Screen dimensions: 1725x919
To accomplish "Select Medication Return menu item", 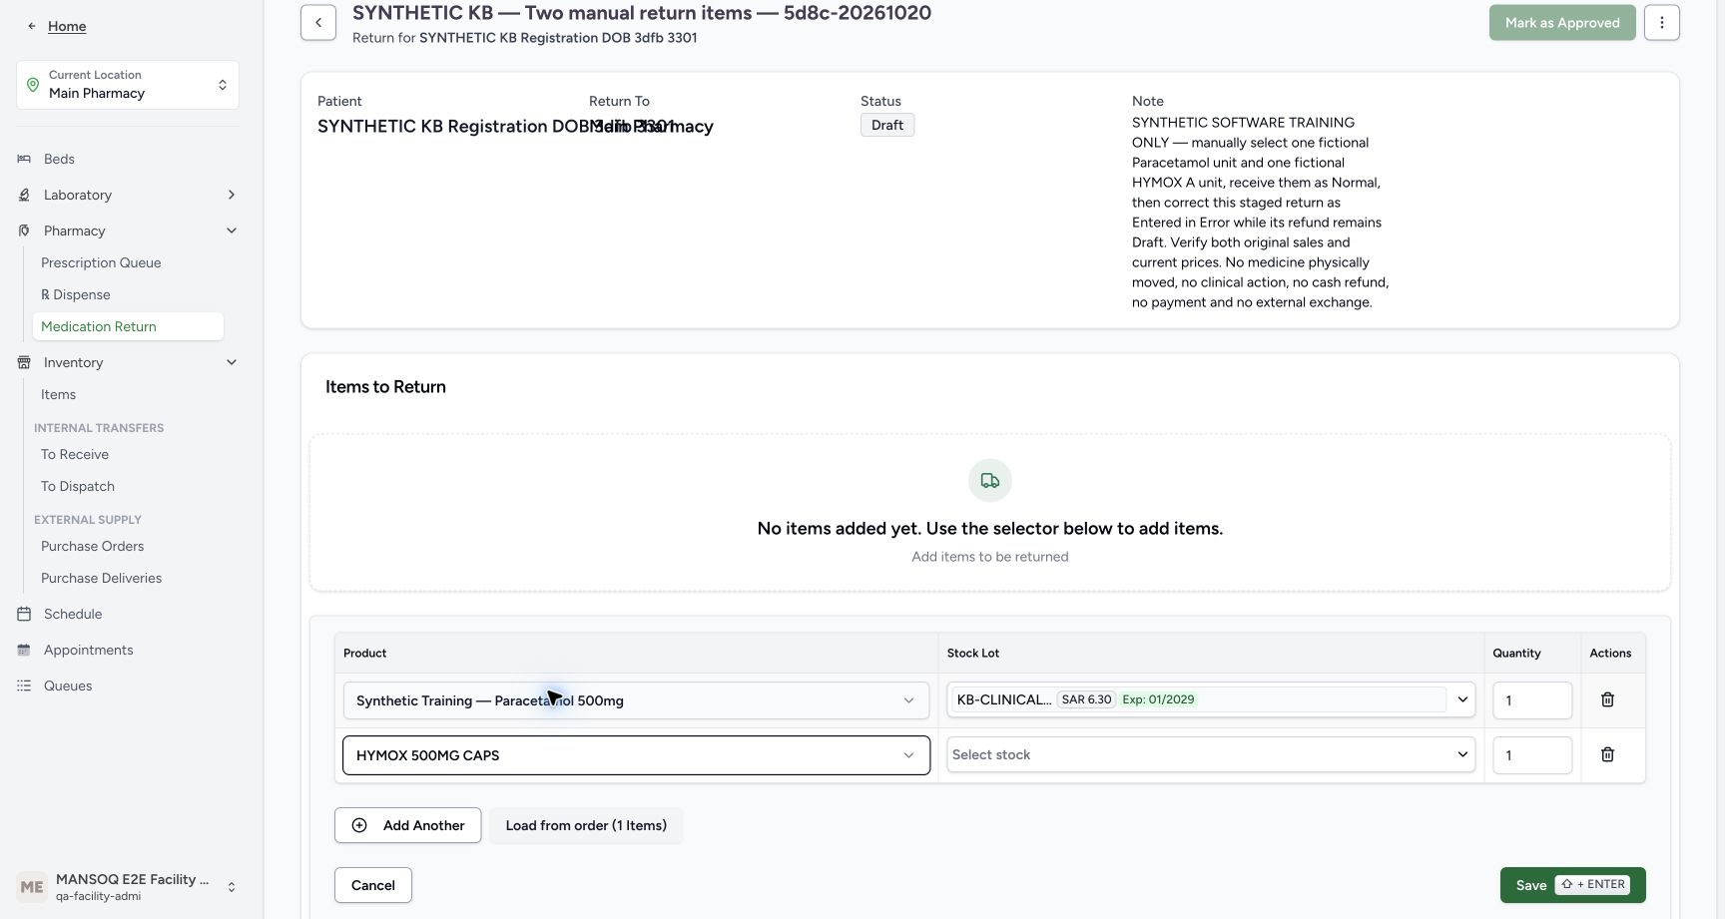I will 128,326.
